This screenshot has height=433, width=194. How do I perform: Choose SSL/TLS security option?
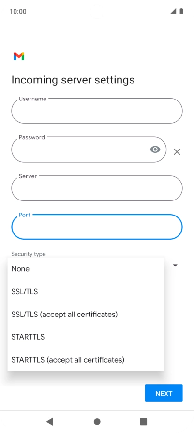coord(86,292)
